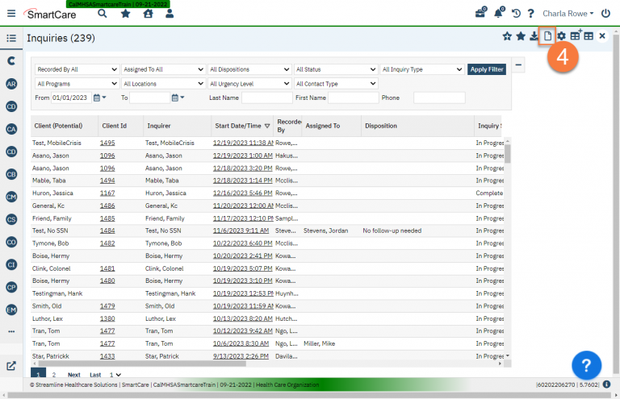
Task: Open Client Id 1495 link
Action: coord(107,143)
